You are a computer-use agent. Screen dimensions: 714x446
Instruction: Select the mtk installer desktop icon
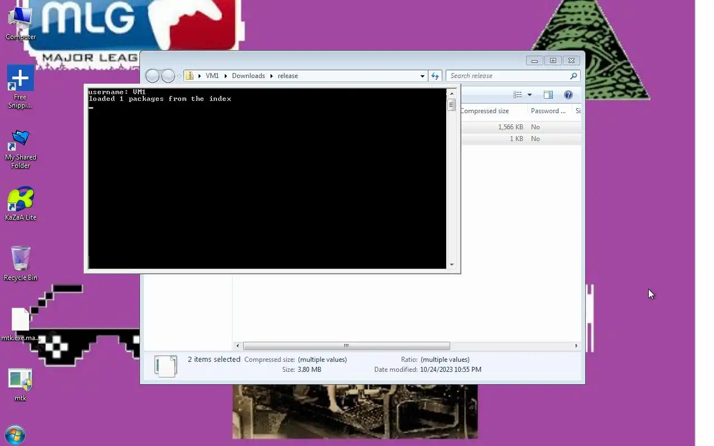[x=21, y=385]
